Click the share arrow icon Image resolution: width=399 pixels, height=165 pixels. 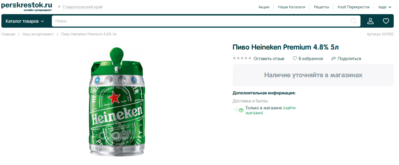[334, 58]
